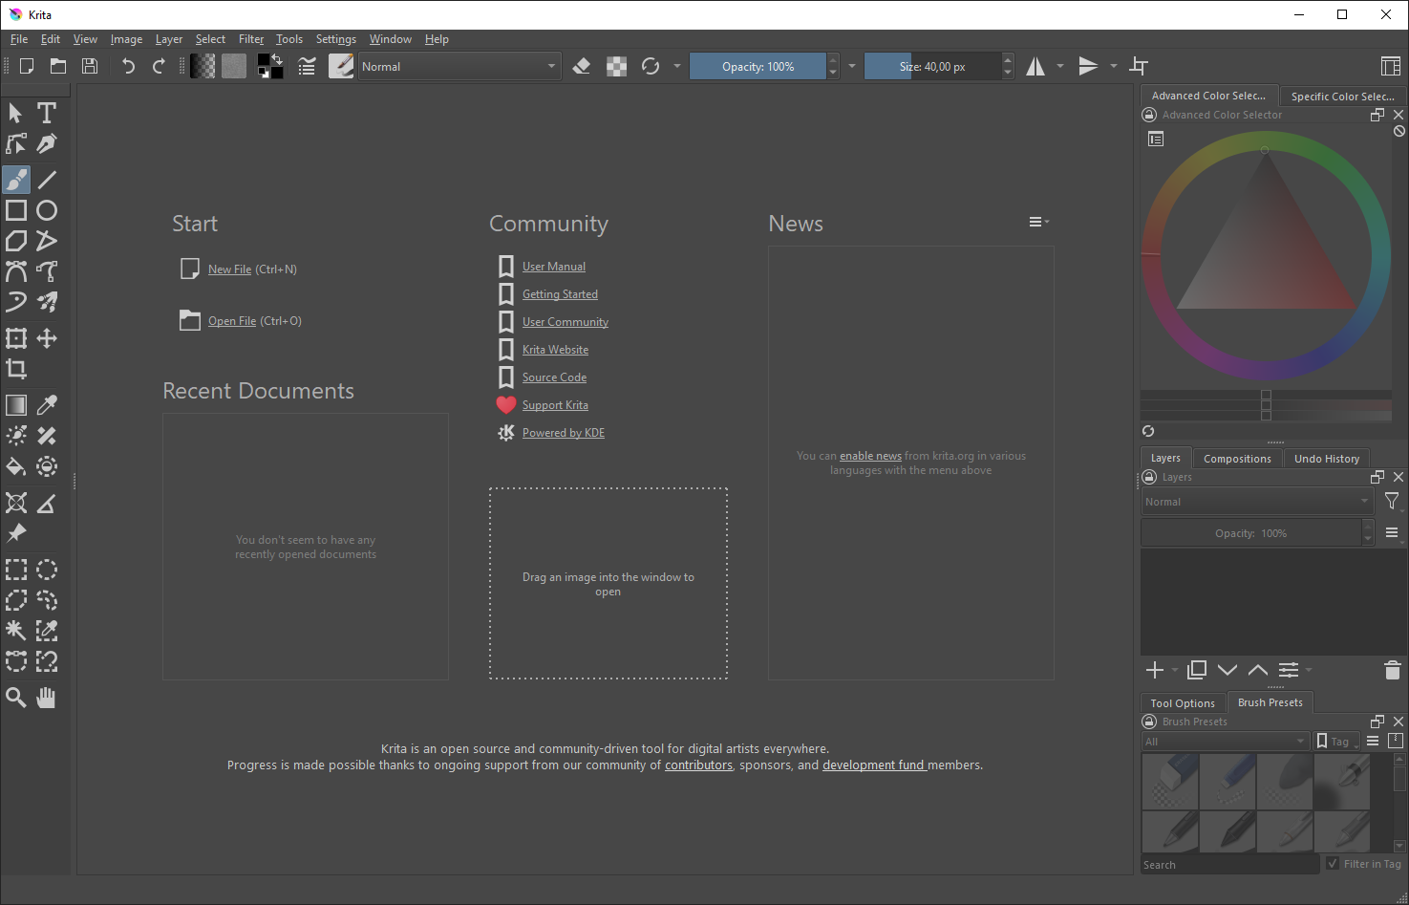The width and height of the screenshot is (1409, 905).
Task: Open the Normal blending mode dropdown
Action: point(459,66)
